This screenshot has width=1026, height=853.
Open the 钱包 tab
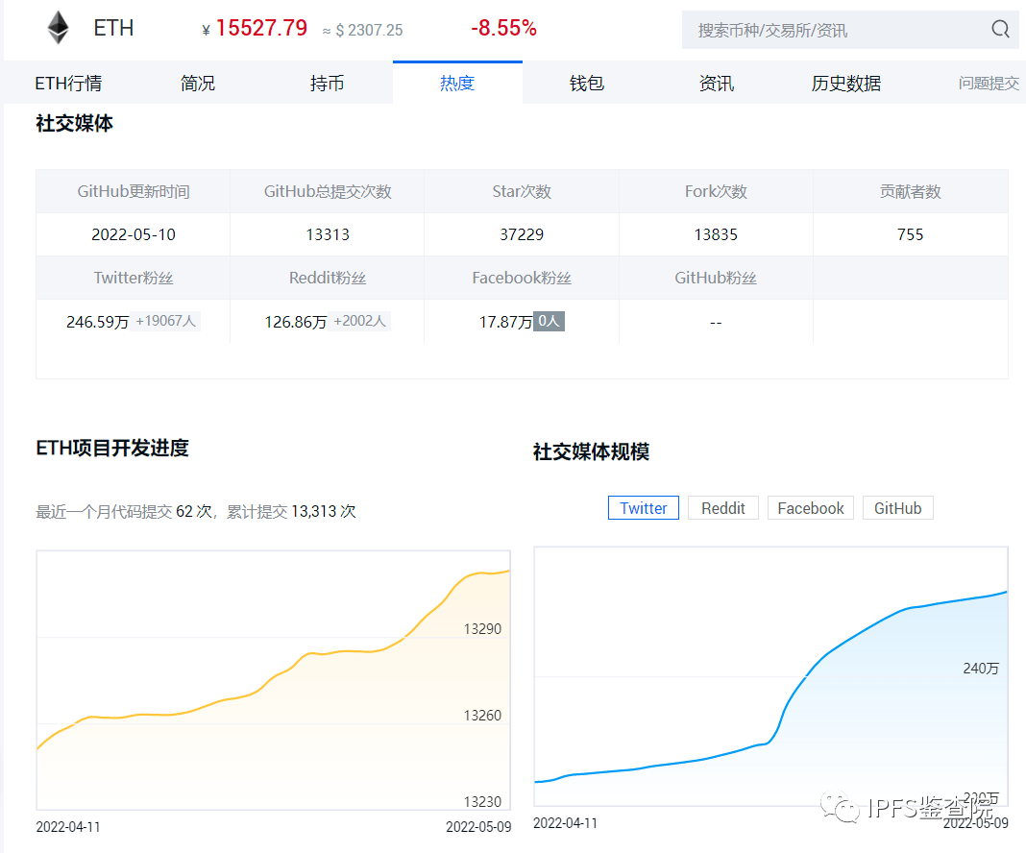tap(587, 83)
